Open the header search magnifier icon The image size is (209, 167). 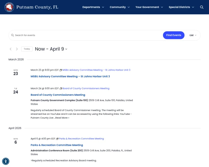(201, 7)
